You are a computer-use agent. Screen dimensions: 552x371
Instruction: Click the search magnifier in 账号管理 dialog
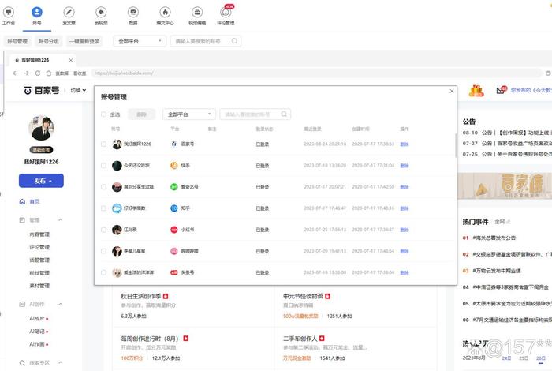click(x=284, y=114)
